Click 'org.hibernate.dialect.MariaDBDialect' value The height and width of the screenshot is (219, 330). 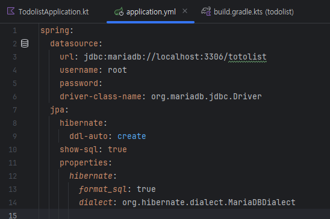[x=209, y=202]
